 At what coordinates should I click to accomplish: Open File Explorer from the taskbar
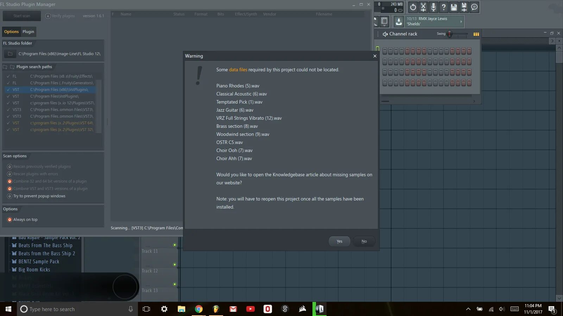(181, 309)
